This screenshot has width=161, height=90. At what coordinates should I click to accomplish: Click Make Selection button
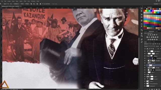[x=16, y=4]
